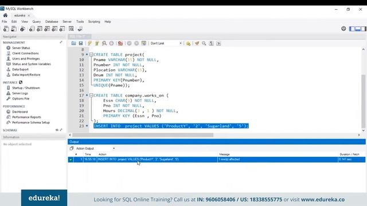Create new view toolbar icon
This screenshot has width=367, height=206.
tap(47, 29)
